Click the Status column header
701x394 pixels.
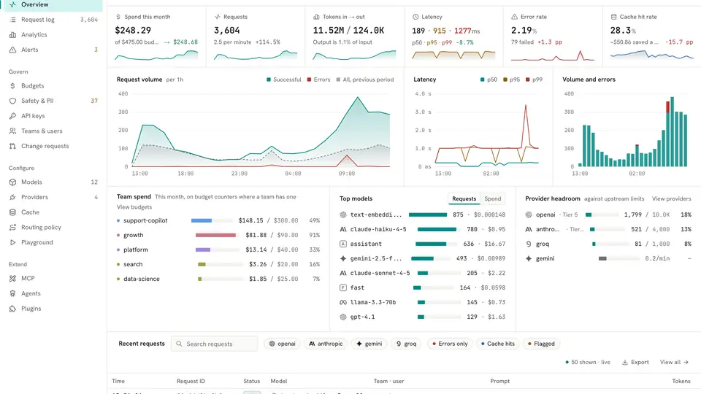tap(251, 381)
